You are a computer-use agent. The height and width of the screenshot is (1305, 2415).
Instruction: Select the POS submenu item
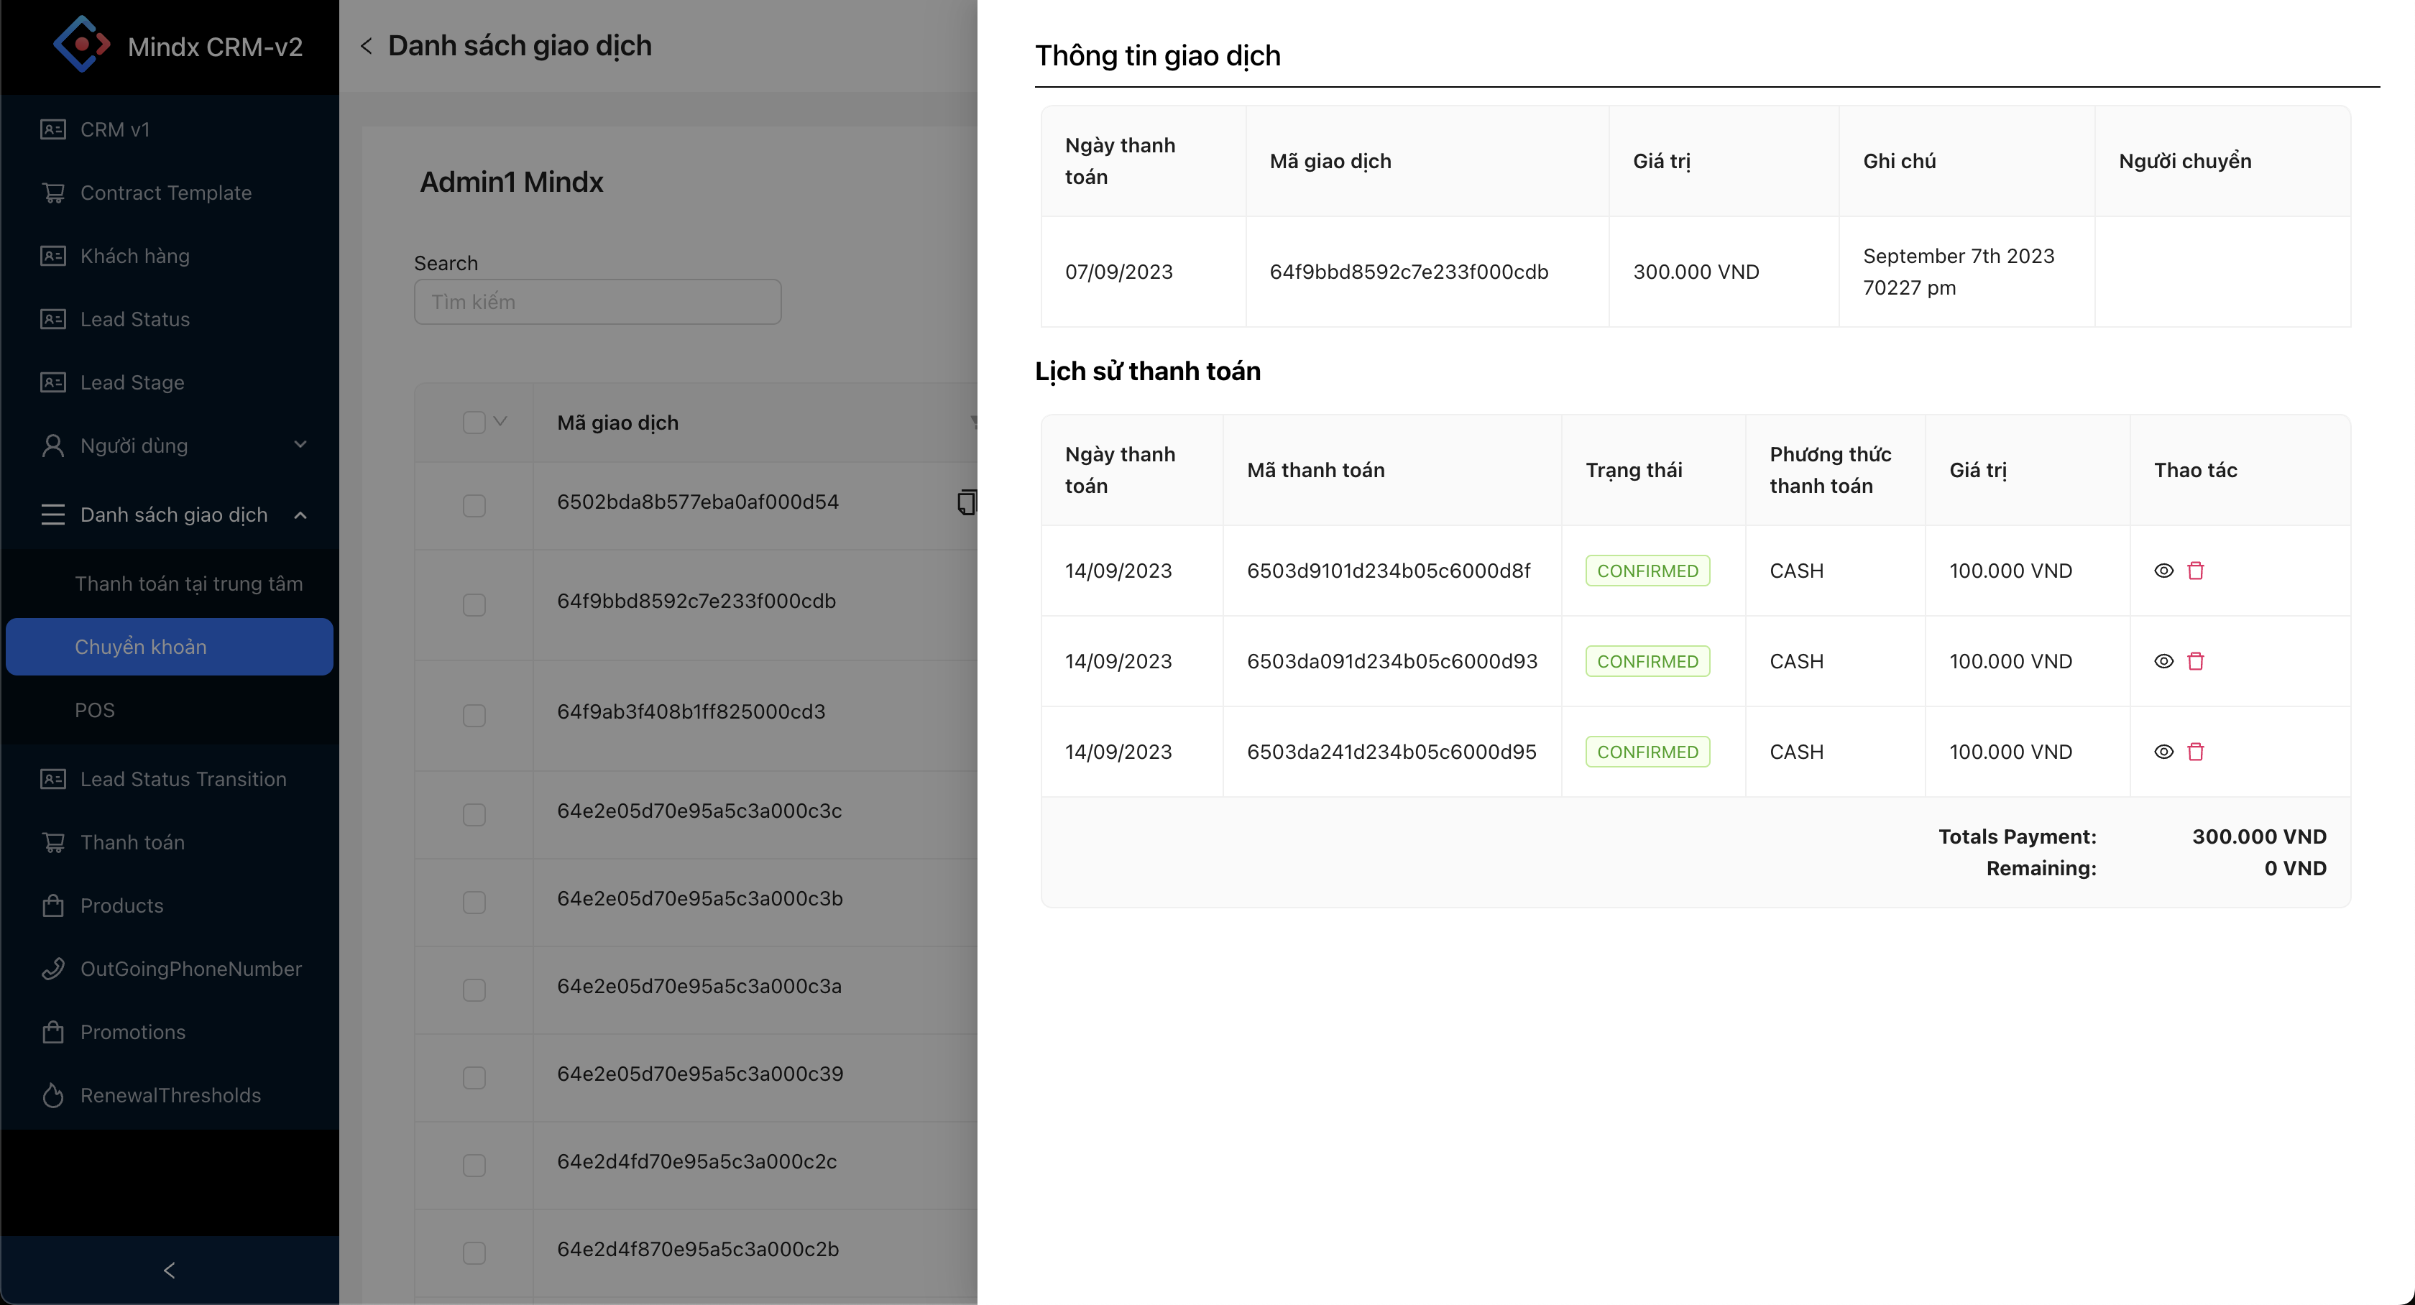click(x=95, y=710)
